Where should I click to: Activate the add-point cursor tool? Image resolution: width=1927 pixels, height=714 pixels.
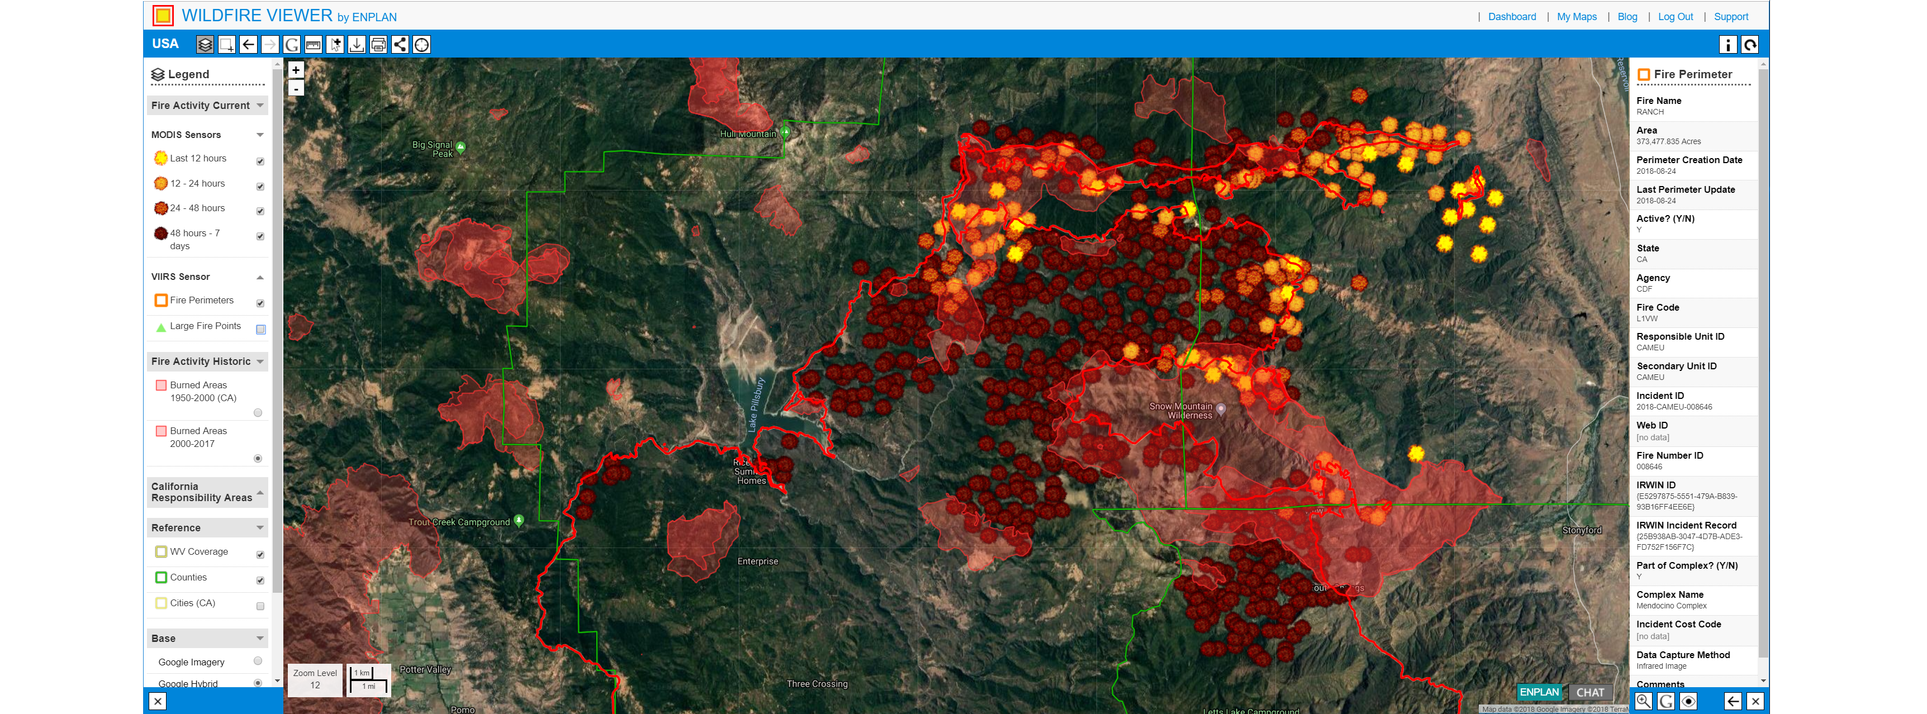pyautogui.click(x=335, y=45)
